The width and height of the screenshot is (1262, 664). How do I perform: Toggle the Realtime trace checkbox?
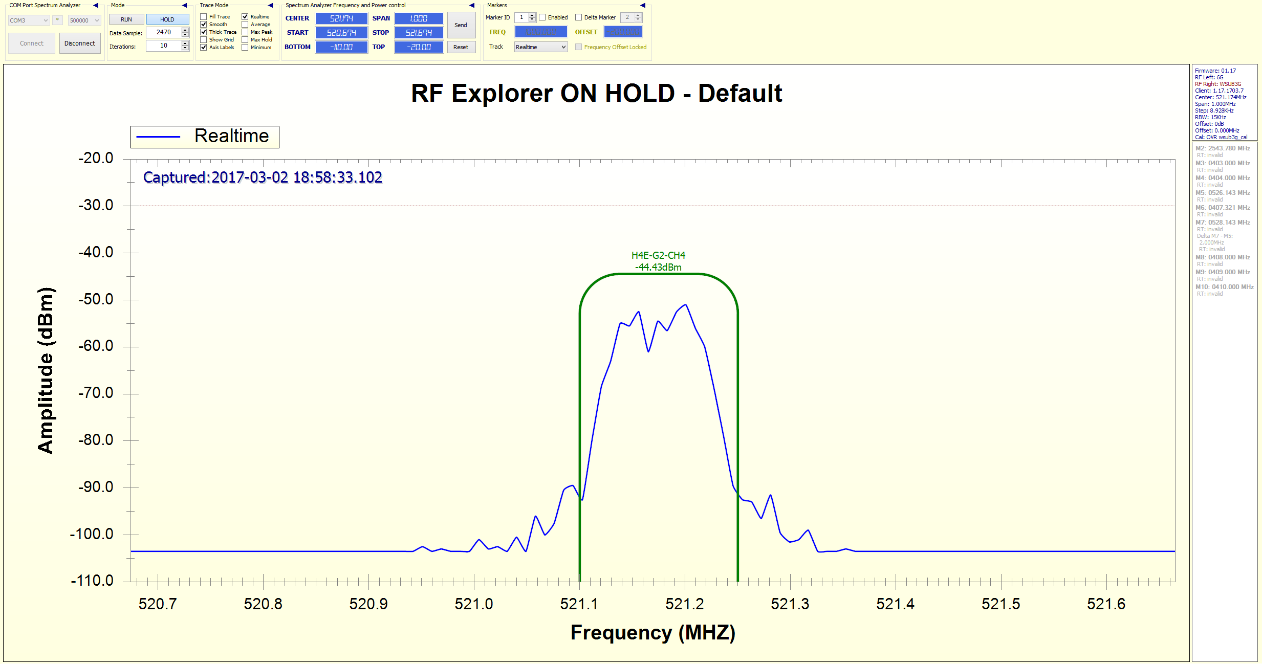[245, 17]
